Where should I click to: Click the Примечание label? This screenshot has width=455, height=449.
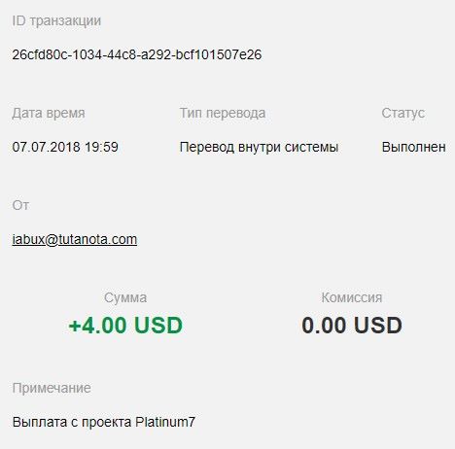click(52, 388)
